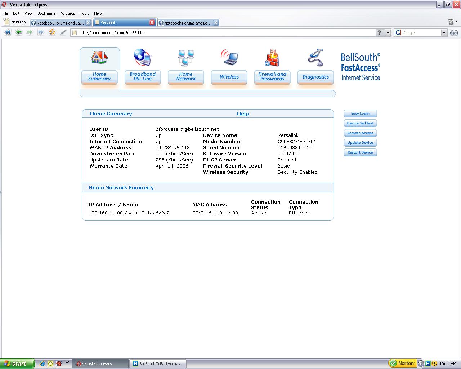
Task: Switch to BellSouth FastAccess taskbar window
Action: (158, 364)
